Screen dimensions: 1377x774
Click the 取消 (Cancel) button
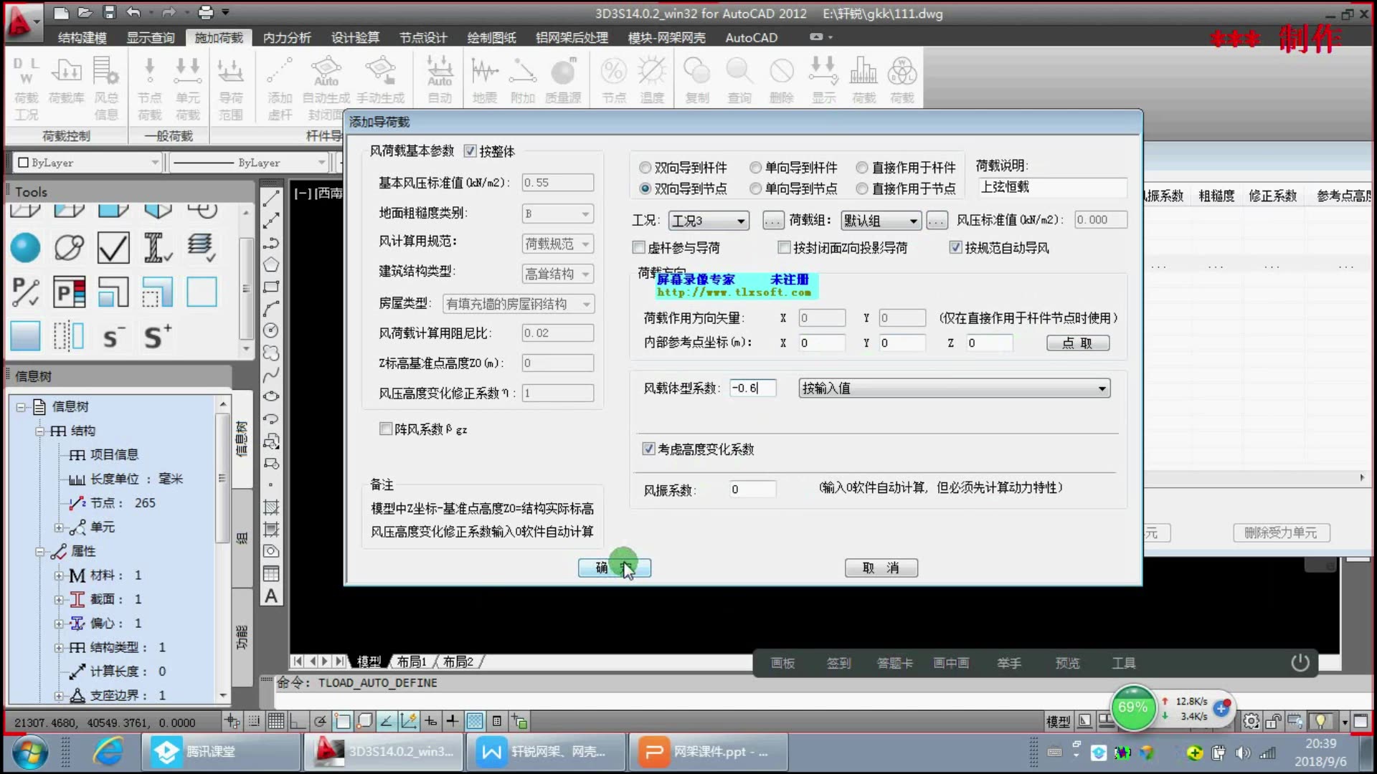[x=881, y=567]
